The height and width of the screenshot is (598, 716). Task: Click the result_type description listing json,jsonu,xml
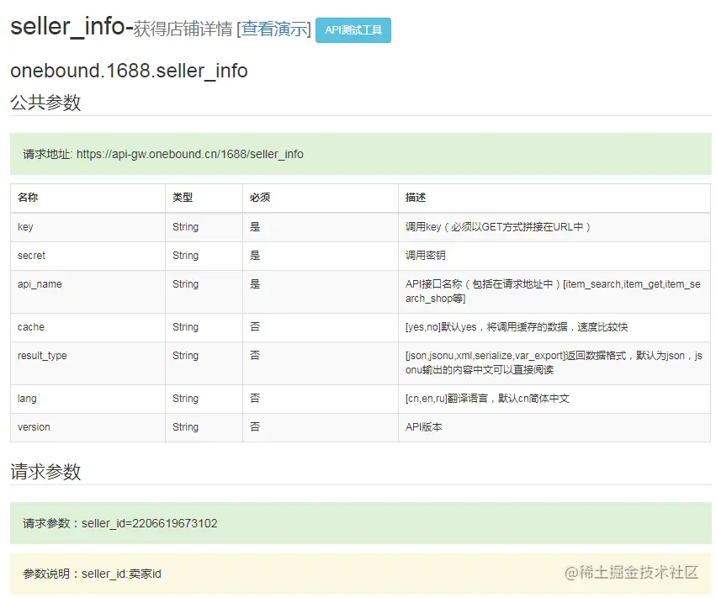coord(554,363)
